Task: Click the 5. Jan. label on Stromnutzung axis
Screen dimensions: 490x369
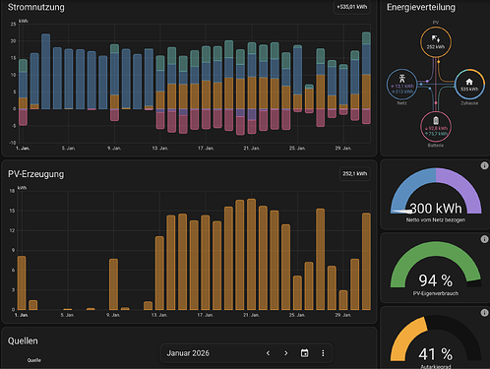Action: pyautogui.click(x=69, y=149)
